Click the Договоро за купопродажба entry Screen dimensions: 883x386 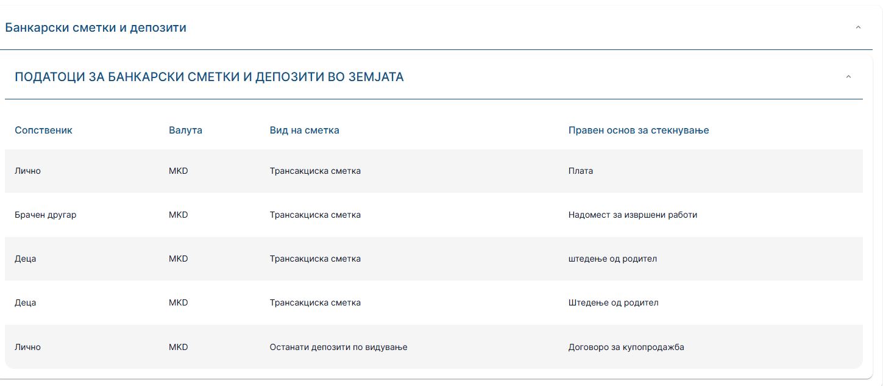tap(626, 347)
